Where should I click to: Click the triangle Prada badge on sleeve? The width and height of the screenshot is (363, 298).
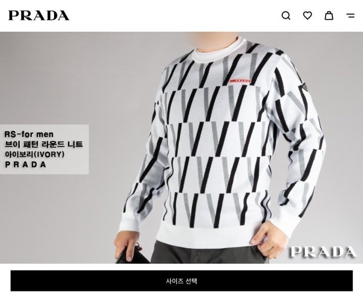click(x=304, y=88)
